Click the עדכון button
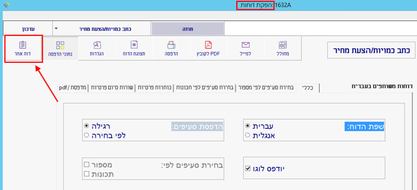417x190 pixels. [x=28, y=29]
